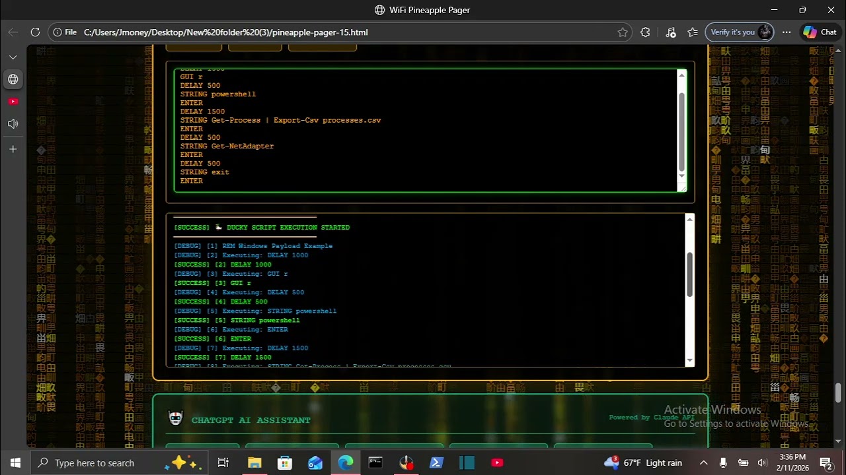This screenshot has height=475, width=846.
Task: Click the 'CHATGPT AI ASSISTANT' heading
Action: (x=251, y=420)
